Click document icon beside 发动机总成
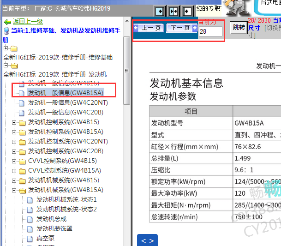 [x=30, y=219]
